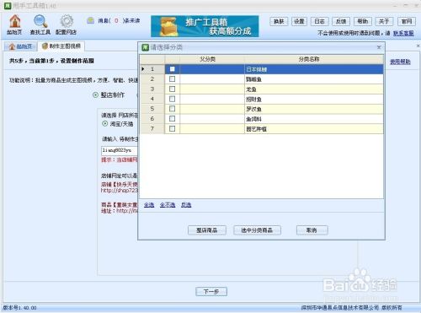Screen dimensions: 421x313
Task: Click the 反选 invert selection link
Action: coord(186,205)
